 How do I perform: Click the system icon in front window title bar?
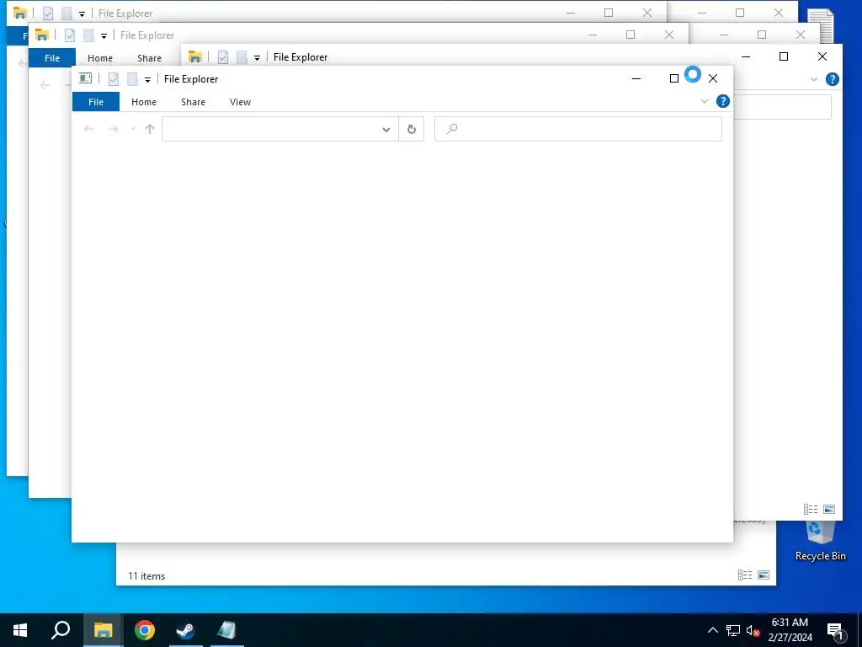pos(85,78)
